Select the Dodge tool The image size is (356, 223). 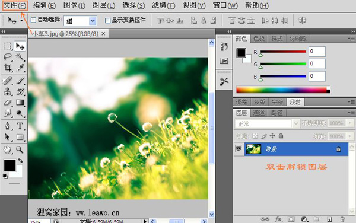[20, 113]
